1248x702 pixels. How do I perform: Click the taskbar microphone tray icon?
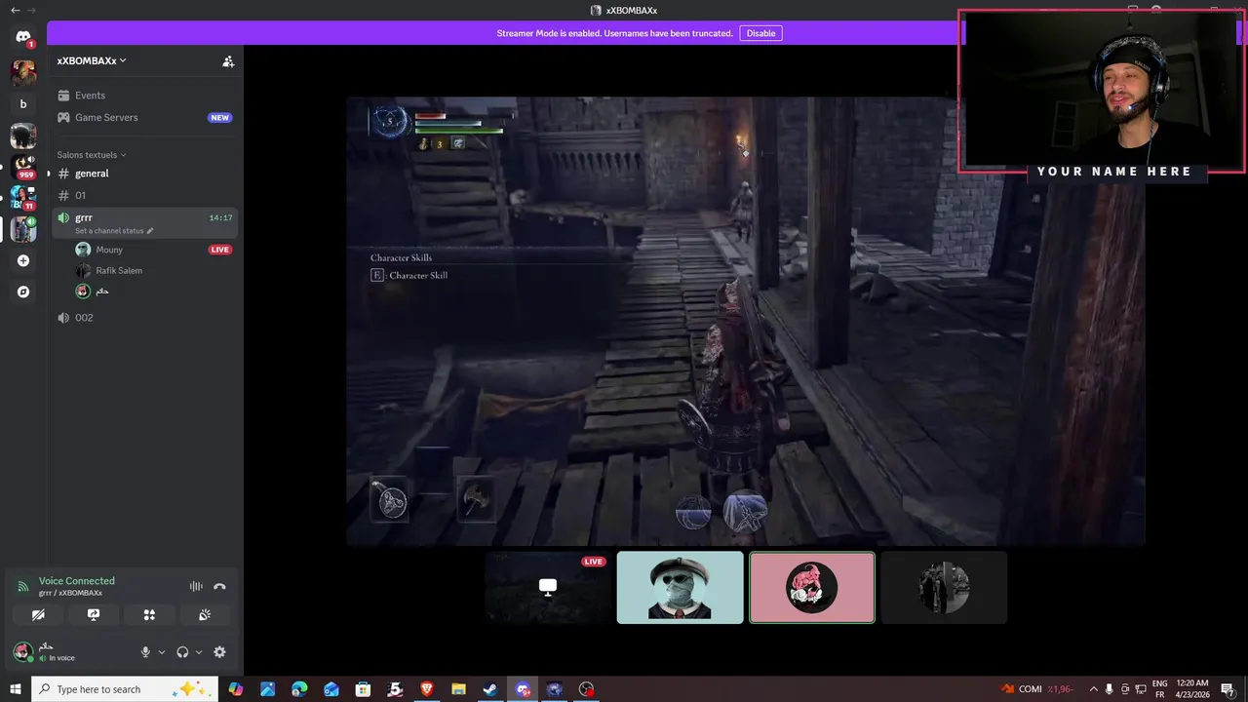1110,689
